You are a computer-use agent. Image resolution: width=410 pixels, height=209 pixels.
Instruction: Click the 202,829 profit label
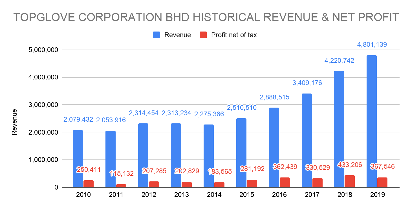[187, 171]
